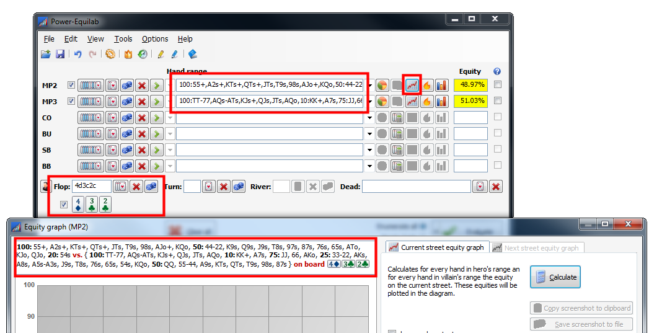Open the File menu

[x=49, y=39]
